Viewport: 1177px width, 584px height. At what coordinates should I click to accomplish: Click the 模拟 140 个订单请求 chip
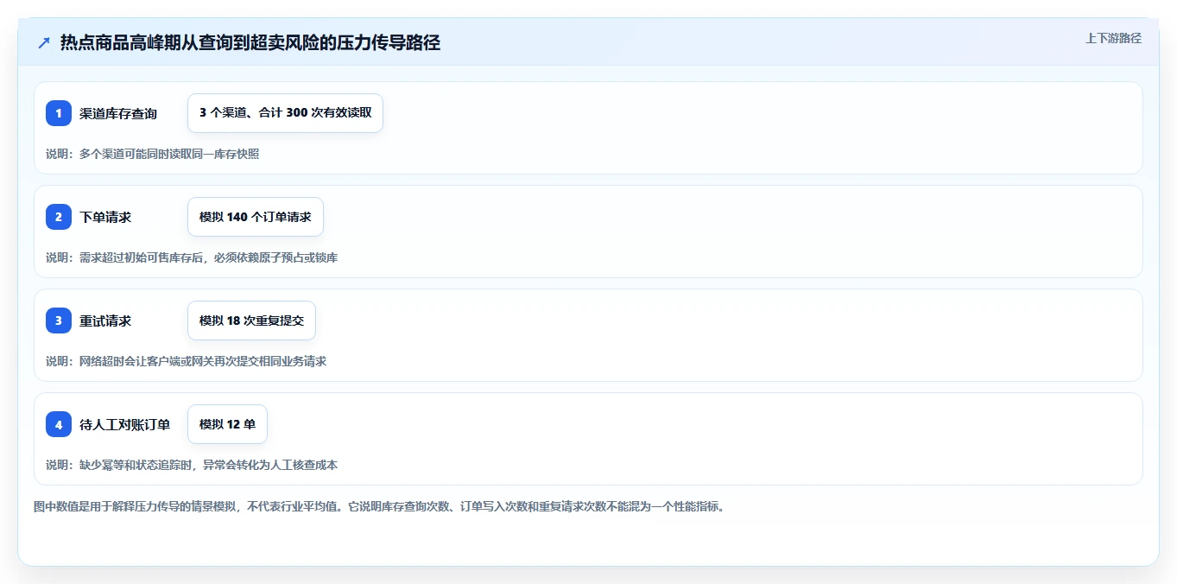click(256, 217)
